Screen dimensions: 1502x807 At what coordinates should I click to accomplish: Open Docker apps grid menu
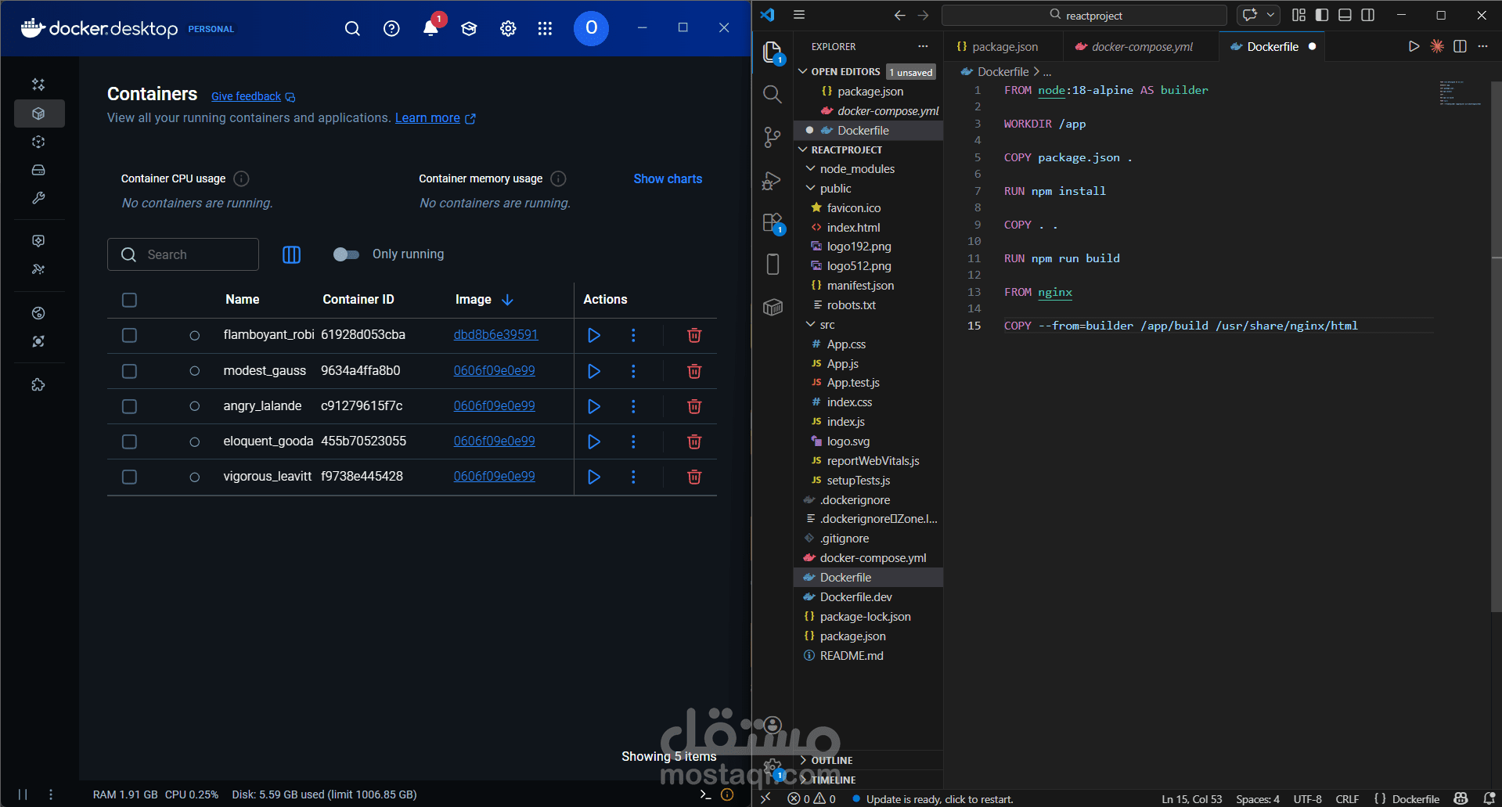click(x=546, y=29)
